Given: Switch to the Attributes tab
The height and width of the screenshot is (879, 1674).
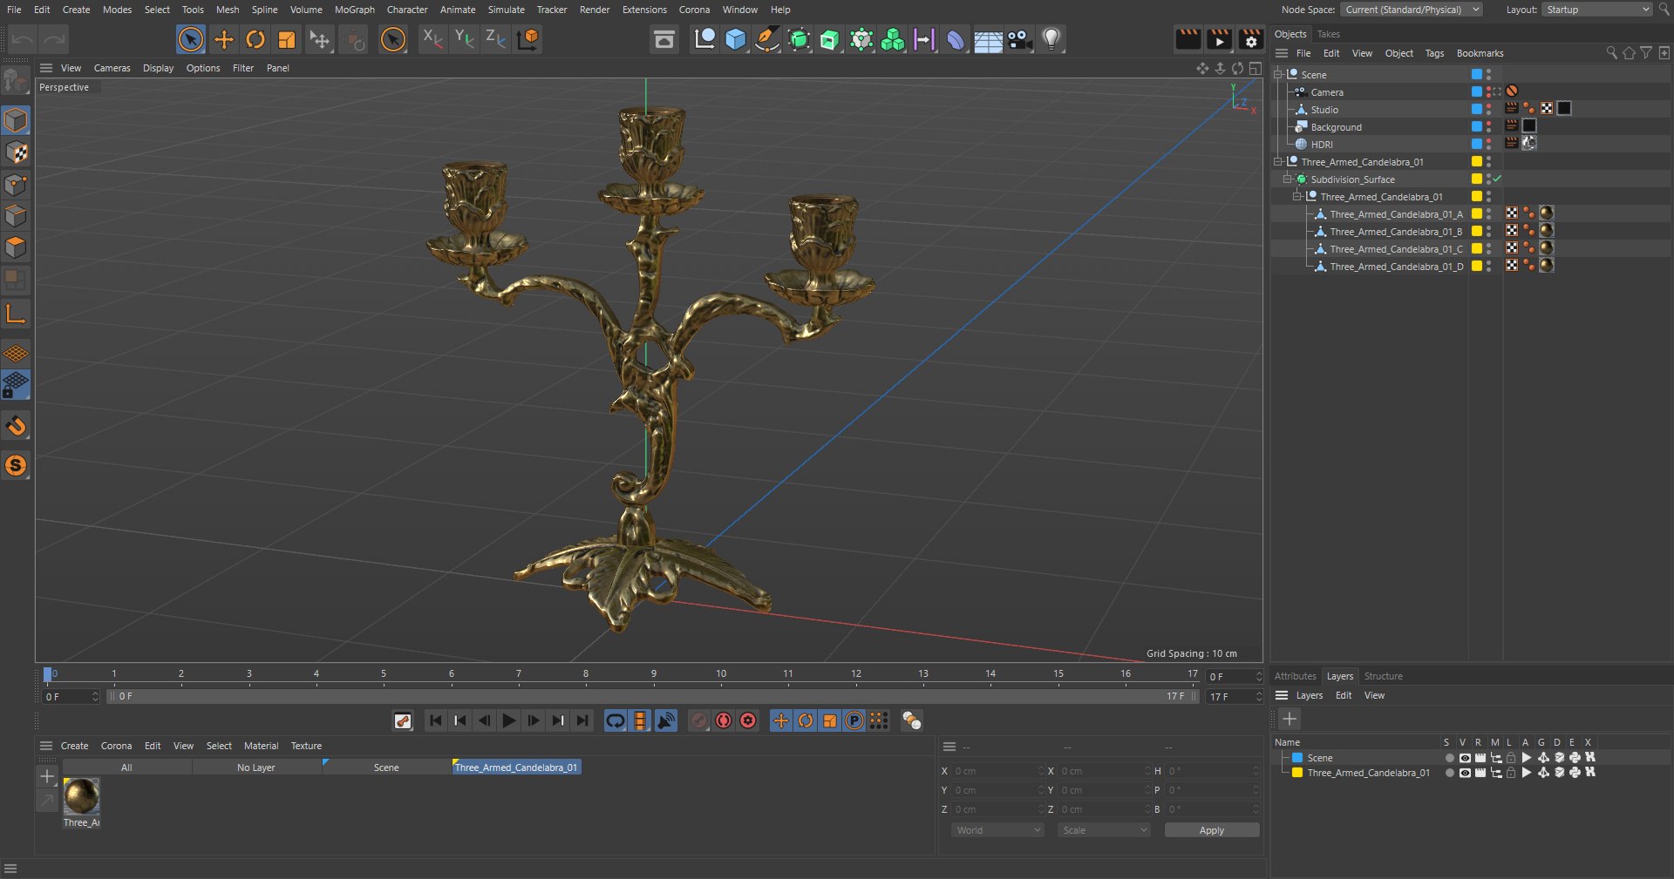Looking at the screenshot, I should click(x=1295, y=676).
